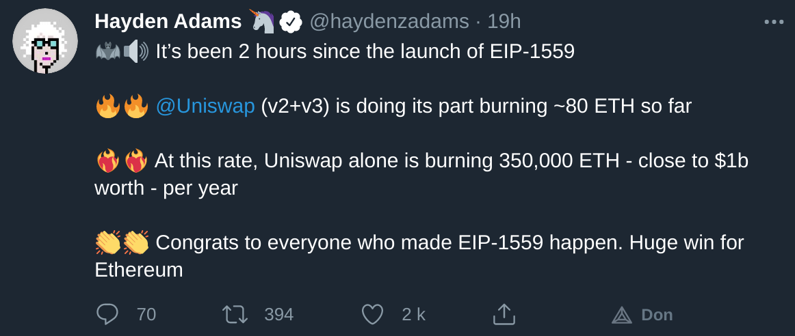Image resolution: width=795 pixels, height=336 pixels.
Task: Click the "Don" tip label
Action: point(657,315)
